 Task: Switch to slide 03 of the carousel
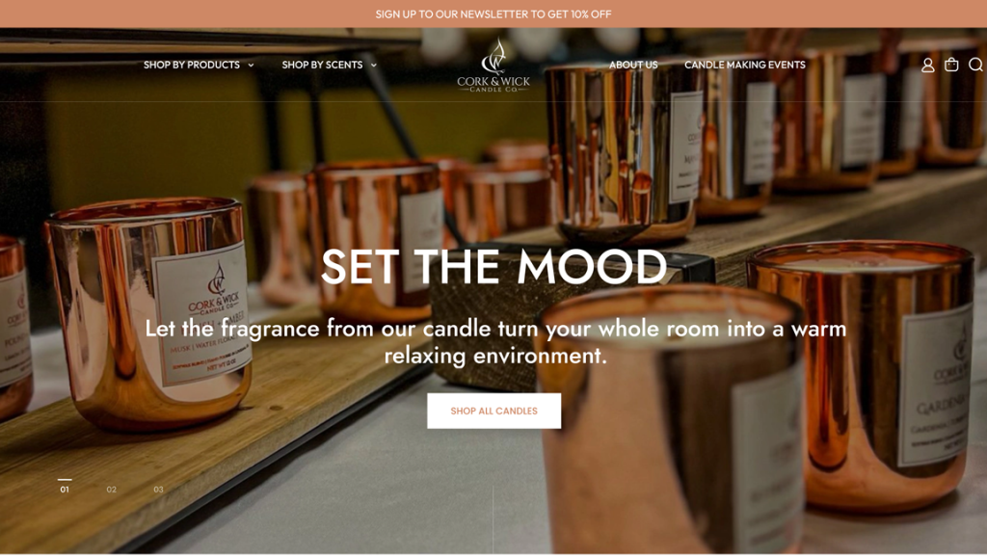point(159,489)
